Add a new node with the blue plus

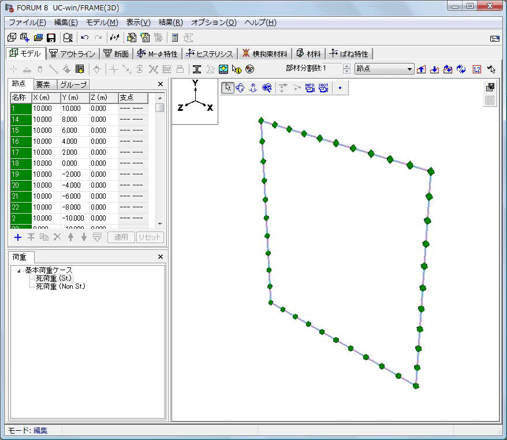[x=18, y=237]
